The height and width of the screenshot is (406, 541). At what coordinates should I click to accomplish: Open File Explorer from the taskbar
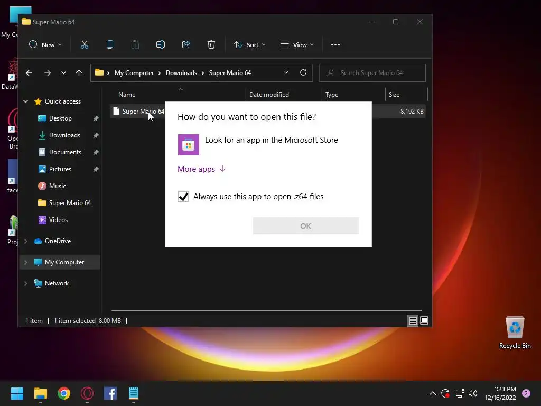[x=40, y=393]
